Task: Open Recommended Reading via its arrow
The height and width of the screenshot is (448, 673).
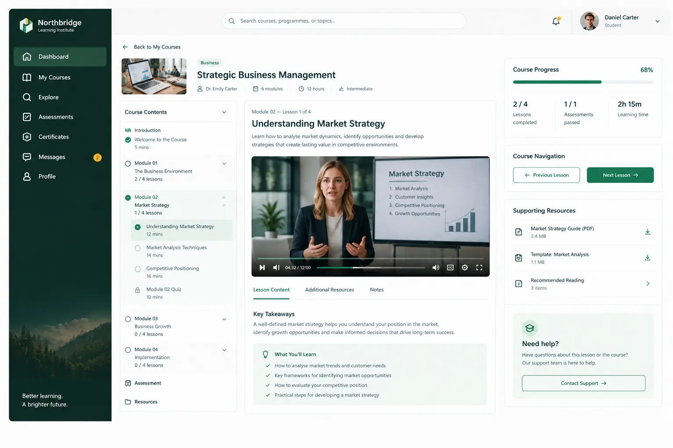Action: [648, 283]
